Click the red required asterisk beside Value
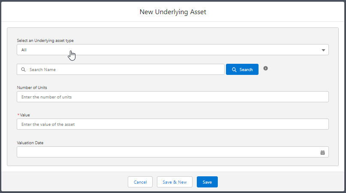This screenshot has height=193, width=346. [x=18, y=115]
